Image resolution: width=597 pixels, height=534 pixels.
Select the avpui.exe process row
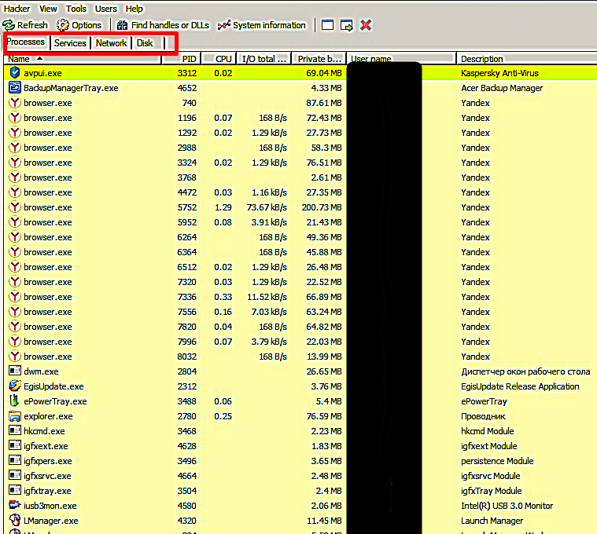tap(300, 72)
